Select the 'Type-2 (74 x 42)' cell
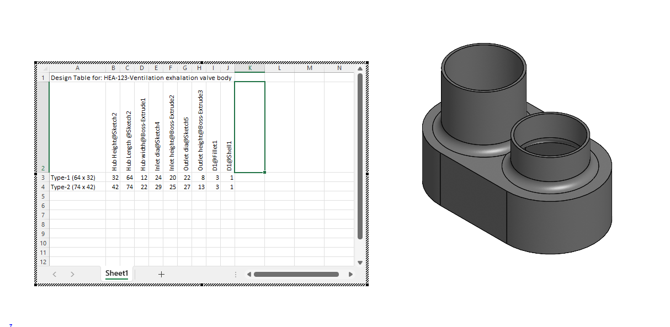Image resolution: width=670 pixels, height=327 pixels. tap(77, 187)
